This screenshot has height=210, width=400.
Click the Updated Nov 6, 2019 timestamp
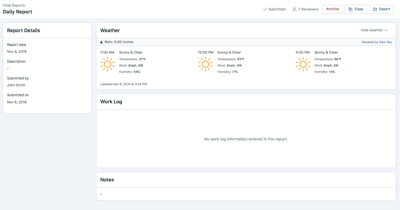124,84
